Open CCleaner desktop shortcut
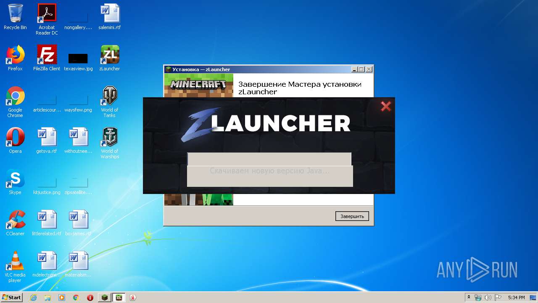 pyautogui.click(x=15, y=223)
